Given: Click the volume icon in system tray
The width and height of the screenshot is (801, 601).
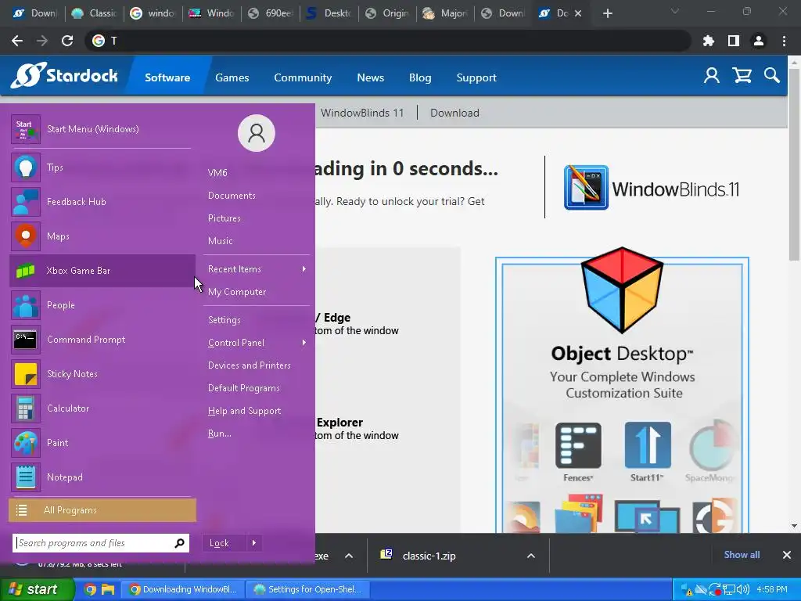Looking at the screenshot, I should point(743,589).
